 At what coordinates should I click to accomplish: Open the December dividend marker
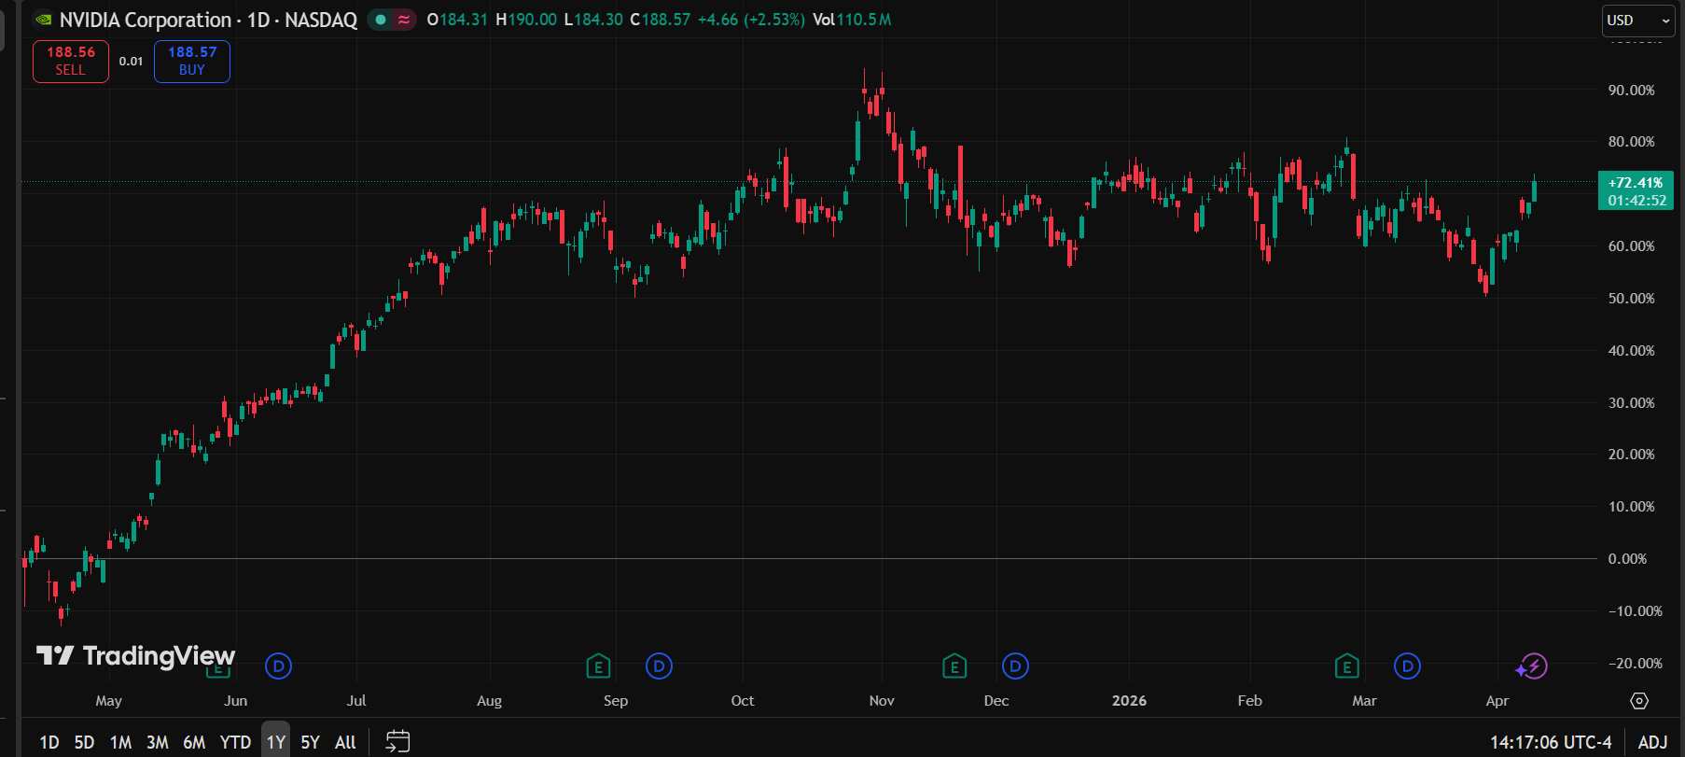click(x=1015, y=666)
